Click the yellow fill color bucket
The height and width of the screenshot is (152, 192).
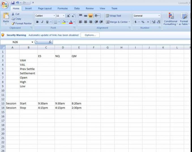(64, 22)
